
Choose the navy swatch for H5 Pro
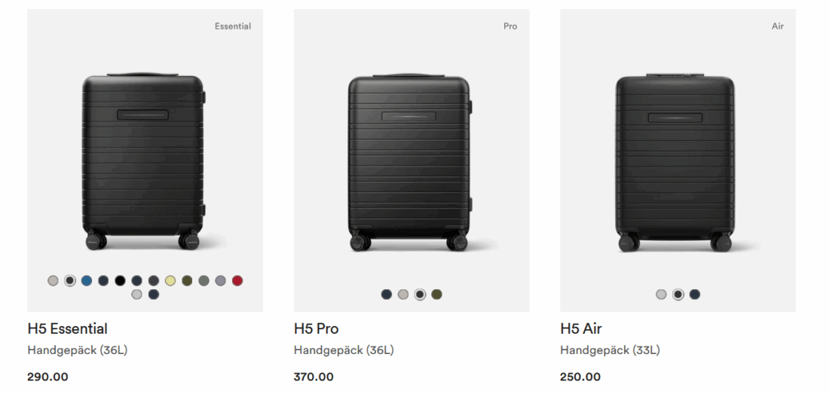[x=387, y=294]
